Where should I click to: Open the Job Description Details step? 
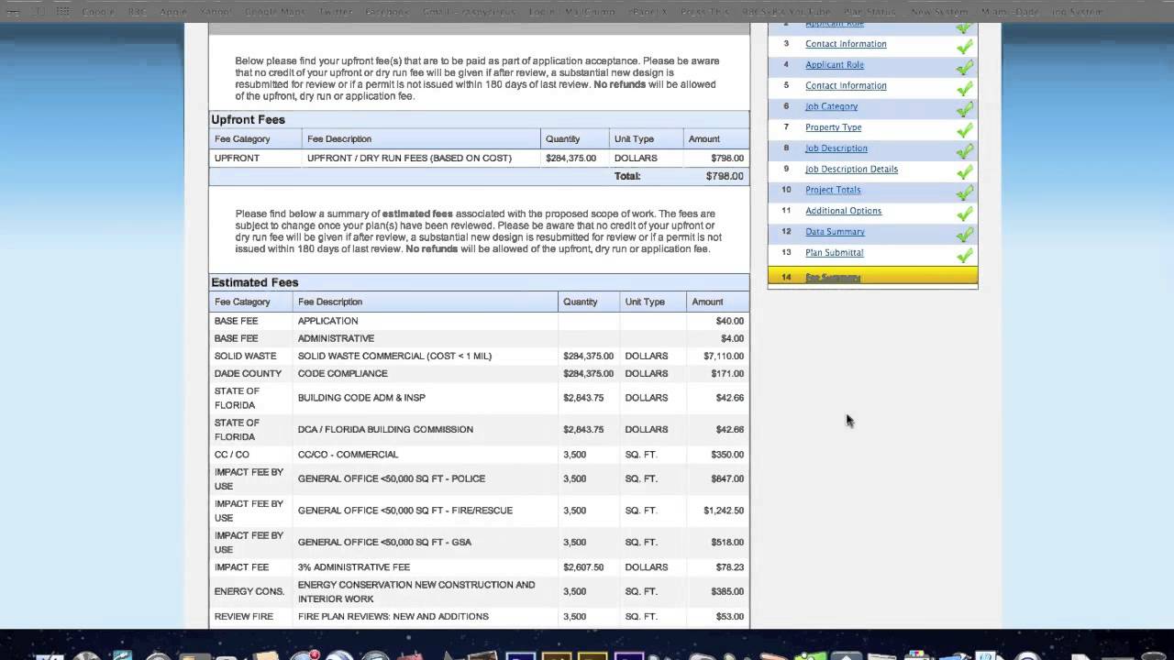[851, 170]
